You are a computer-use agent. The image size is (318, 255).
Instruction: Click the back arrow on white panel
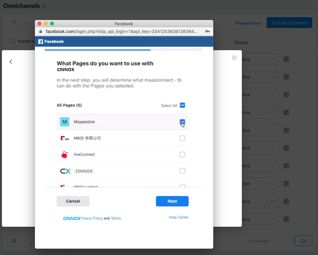pyautogui.click(x=11, y=62)
